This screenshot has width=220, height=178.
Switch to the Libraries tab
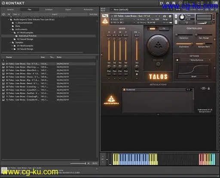10,9
